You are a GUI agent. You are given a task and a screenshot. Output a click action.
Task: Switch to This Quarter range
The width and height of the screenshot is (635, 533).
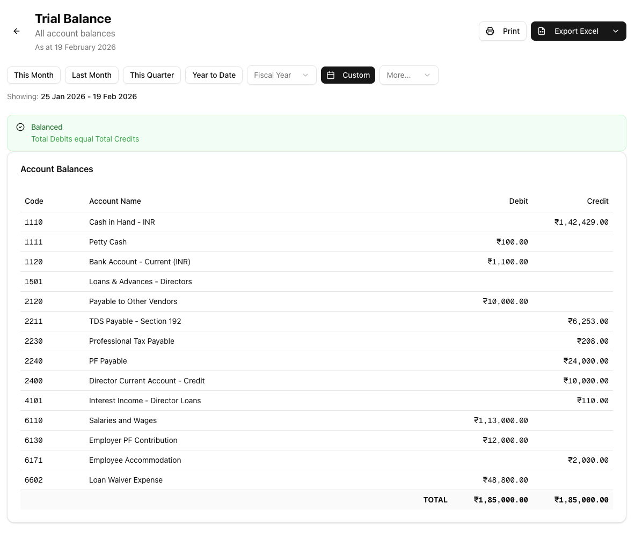click(x=152, y=75)
